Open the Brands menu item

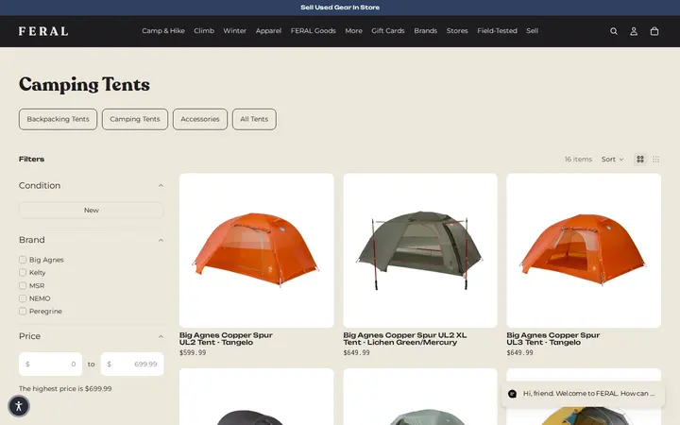click(x=425, y=31)
